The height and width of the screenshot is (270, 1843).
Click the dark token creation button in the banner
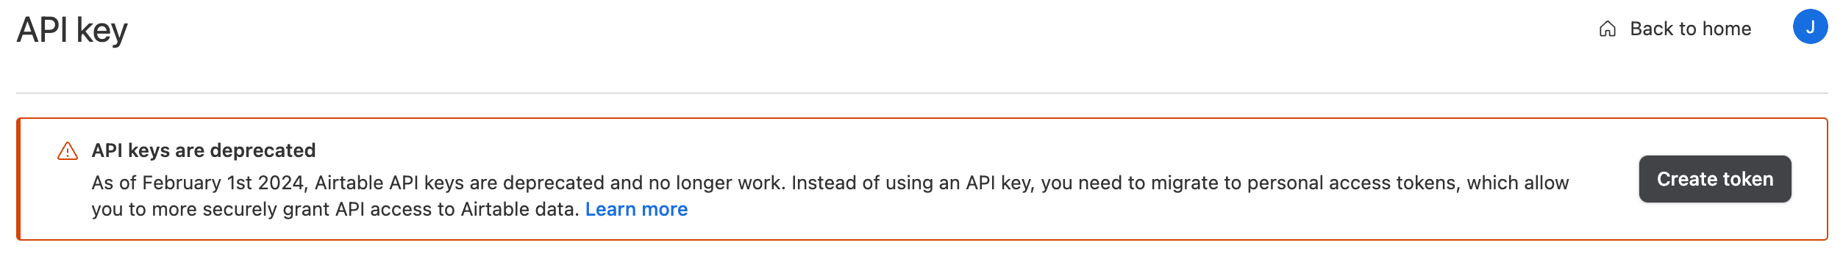[x=1715, y=179]
